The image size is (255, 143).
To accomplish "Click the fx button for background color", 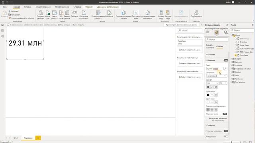I will [216, 102].
